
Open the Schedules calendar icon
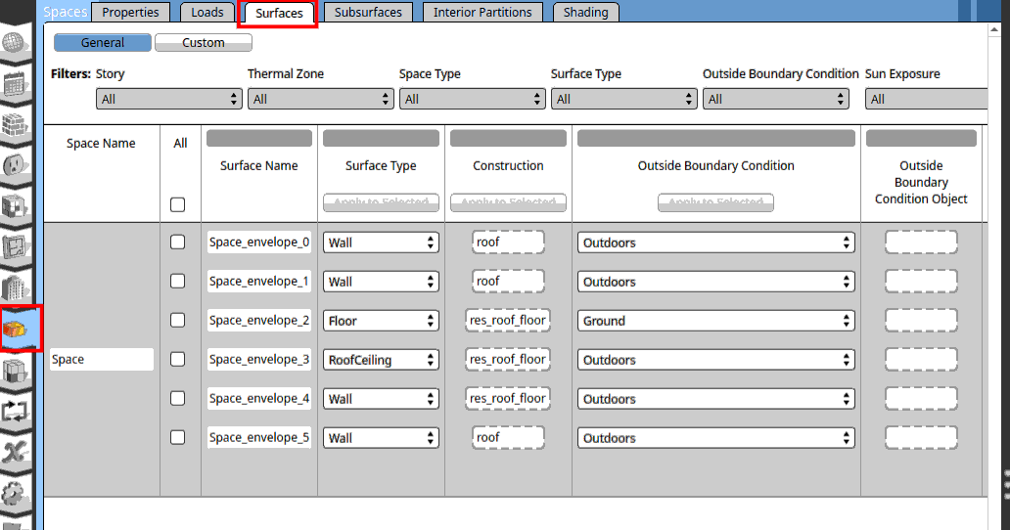coord(15,84)
